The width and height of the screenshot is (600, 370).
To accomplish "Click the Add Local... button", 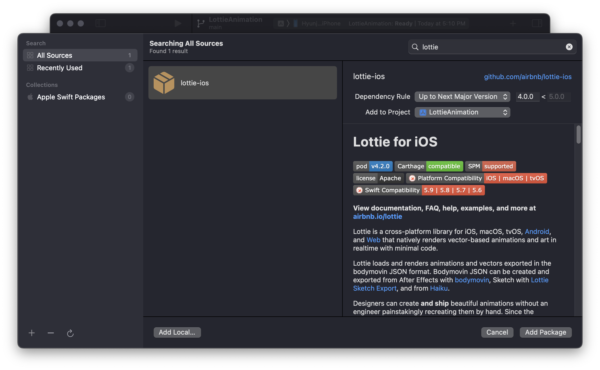I will pos(177,332).
